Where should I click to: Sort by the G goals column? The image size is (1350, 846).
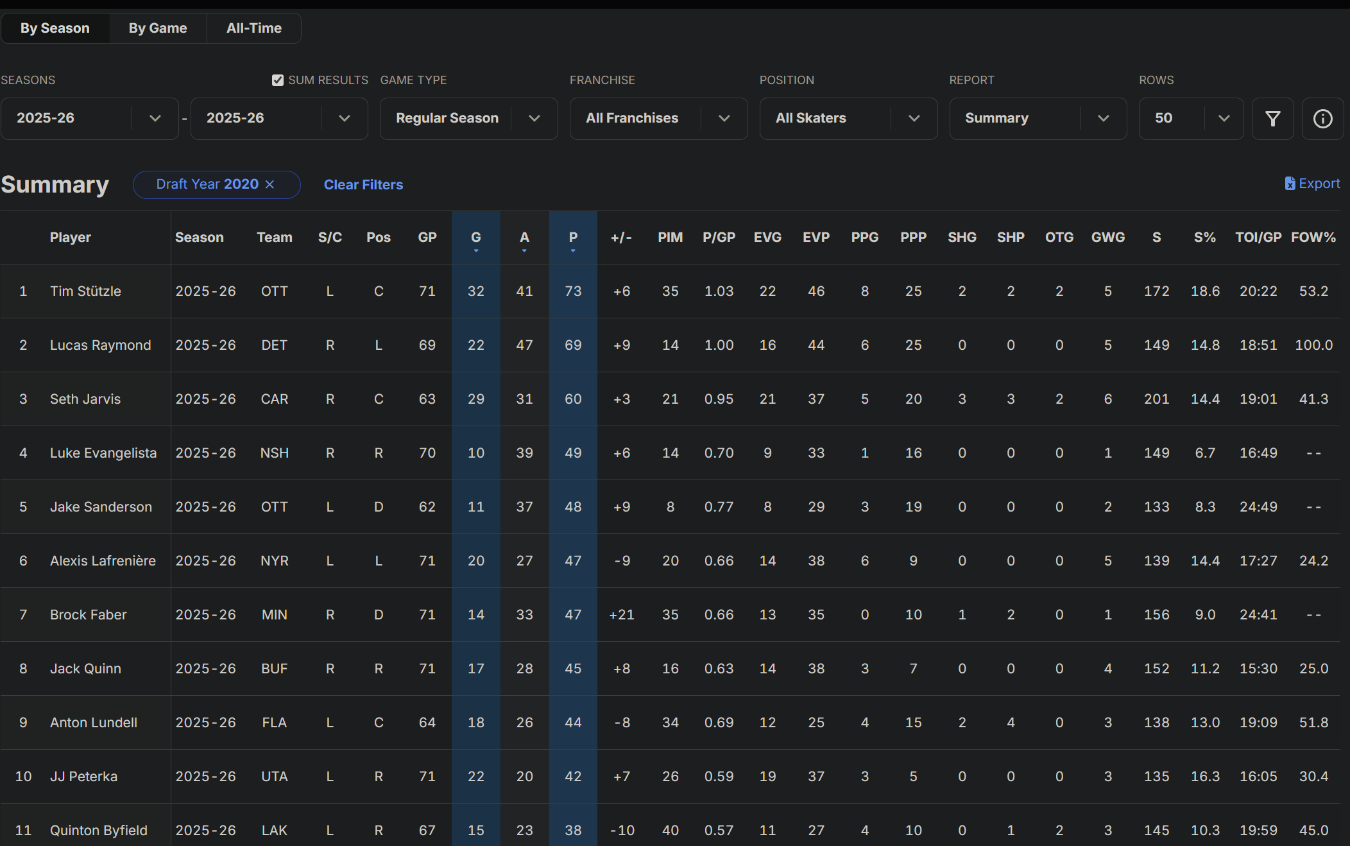tap(475, 237)
